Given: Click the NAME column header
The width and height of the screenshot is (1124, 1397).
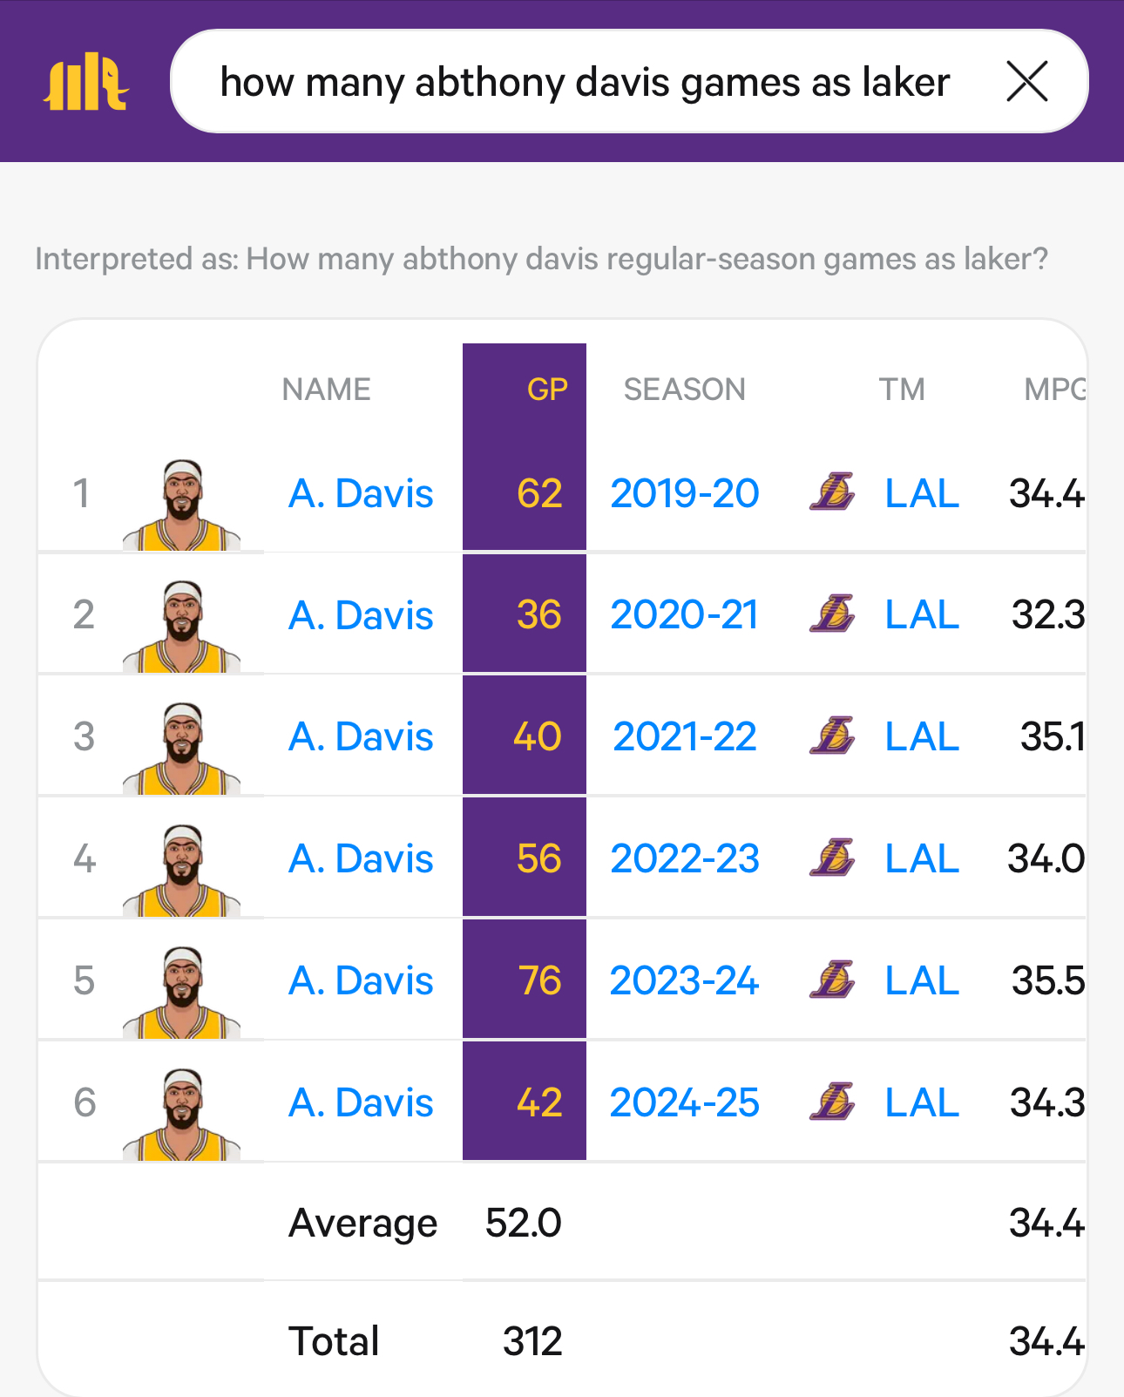Looking at the screenshot, I should 327,390.
